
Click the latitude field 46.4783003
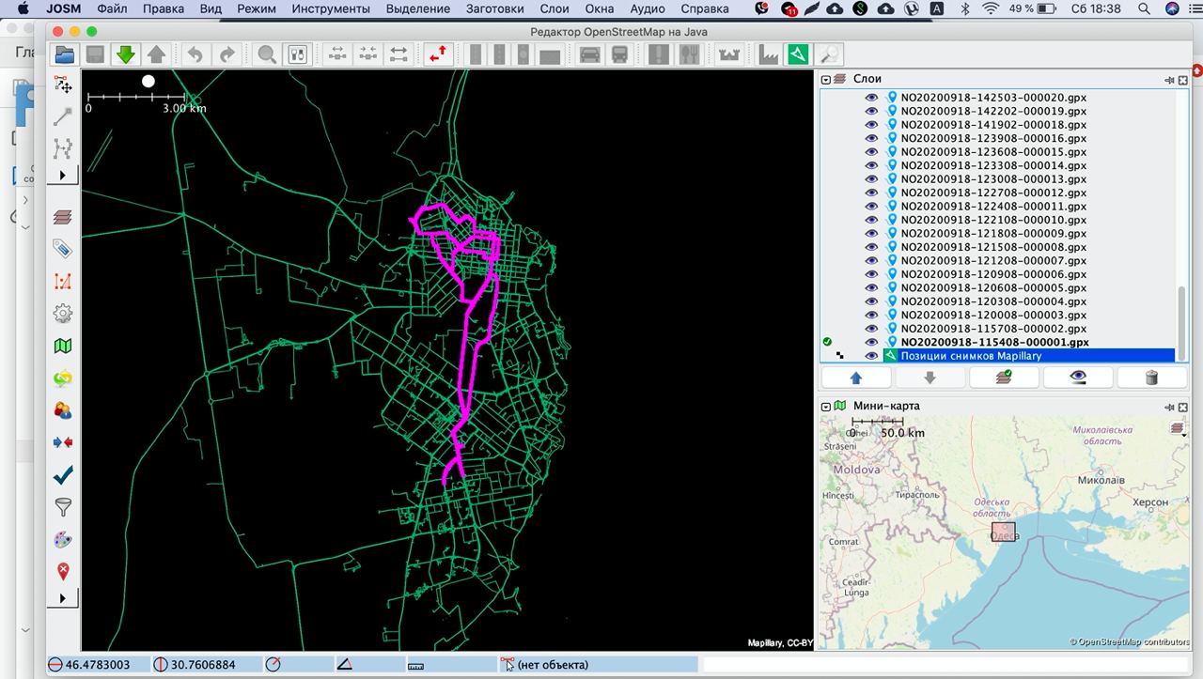click(101, 664)
